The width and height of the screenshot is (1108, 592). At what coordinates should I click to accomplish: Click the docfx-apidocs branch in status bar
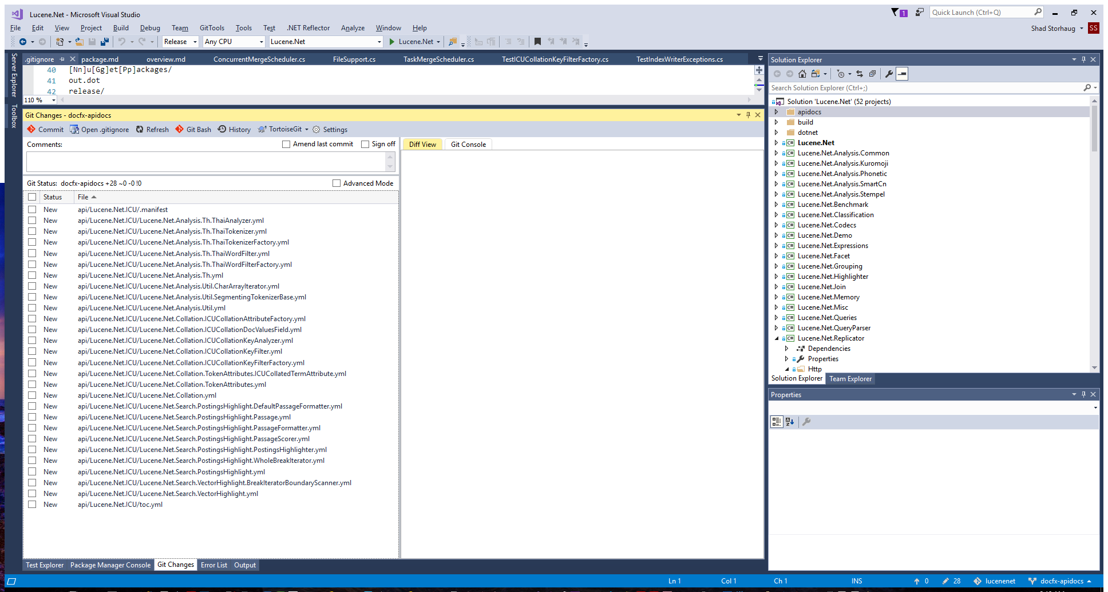tap(1060, 581)
